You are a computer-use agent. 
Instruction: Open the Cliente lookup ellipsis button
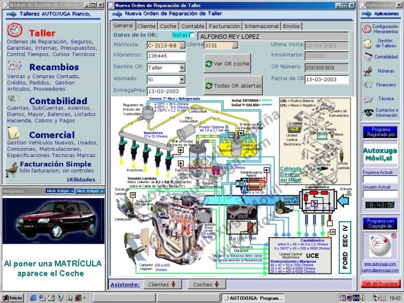(x=235, y=46)
